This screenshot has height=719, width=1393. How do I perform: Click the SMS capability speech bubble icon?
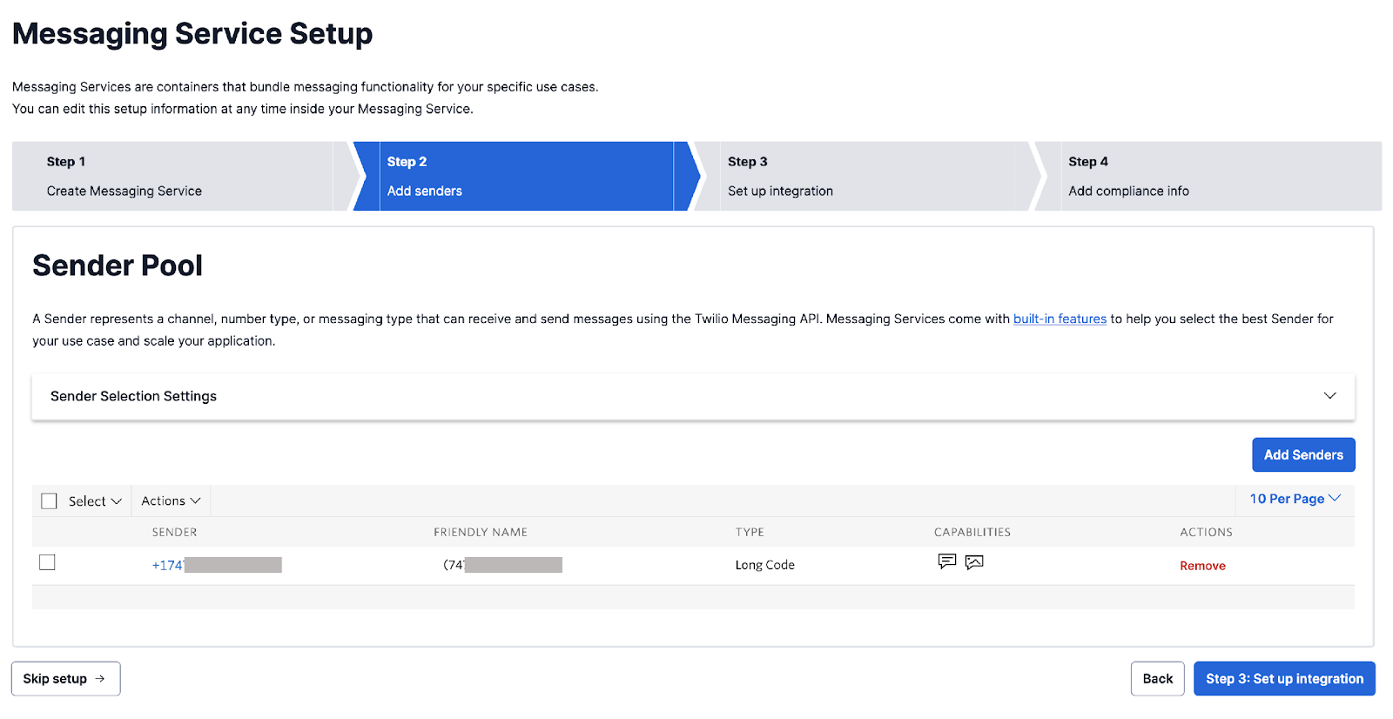947,561
